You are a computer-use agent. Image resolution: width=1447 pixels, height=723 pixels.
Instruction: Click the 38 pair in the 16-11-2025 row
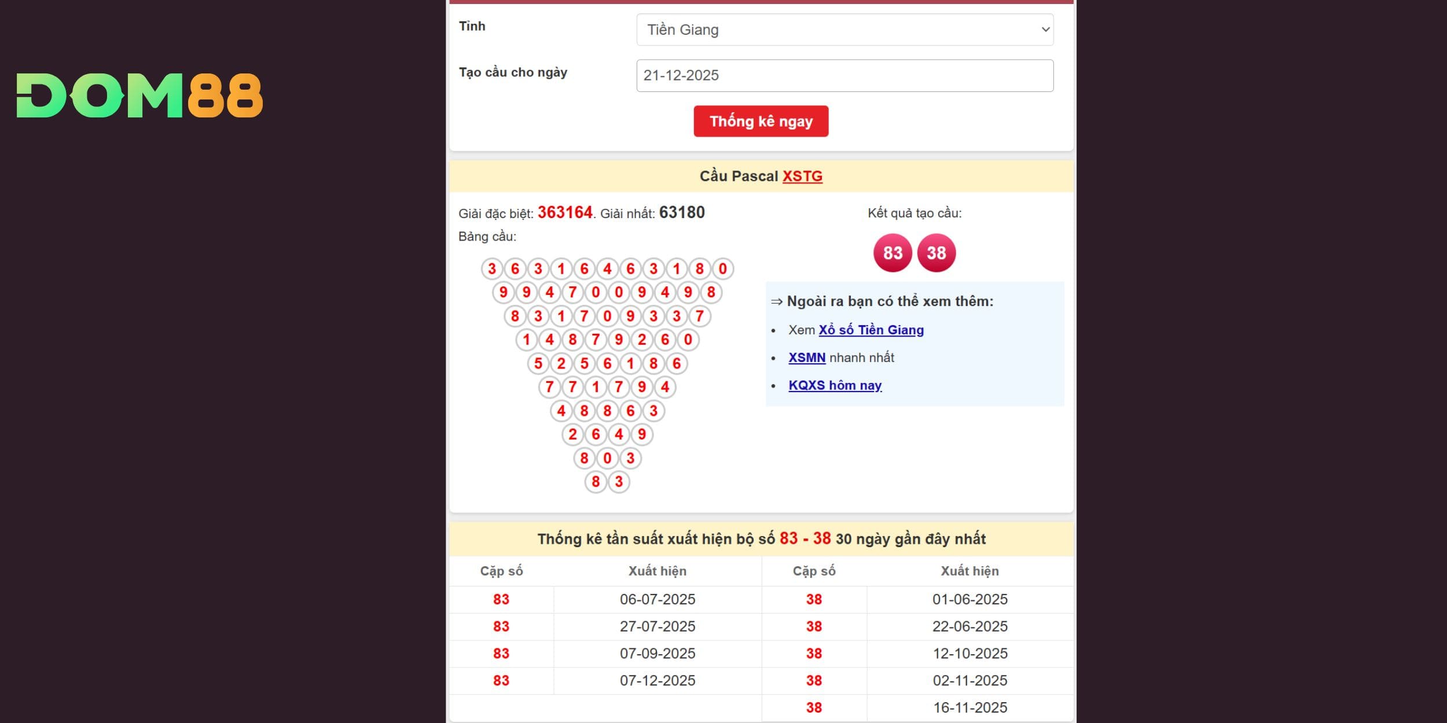tap(813, 708)
